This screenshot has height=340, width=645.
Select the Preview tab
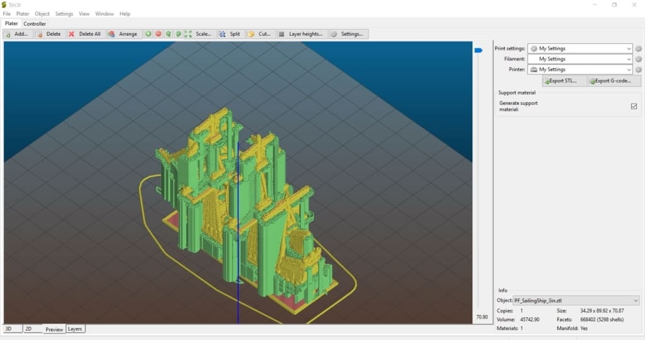(54, 329)
